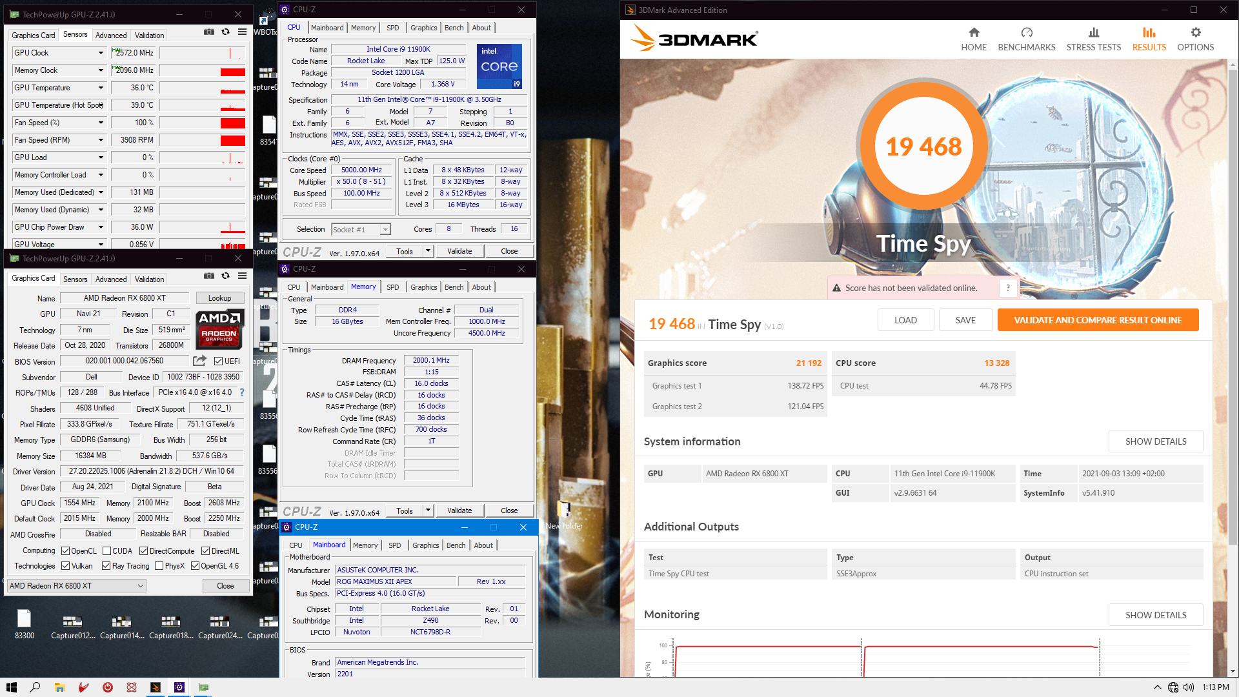
Task: Toggle the Ray Tracing checkbox
Action: (106, 565)
